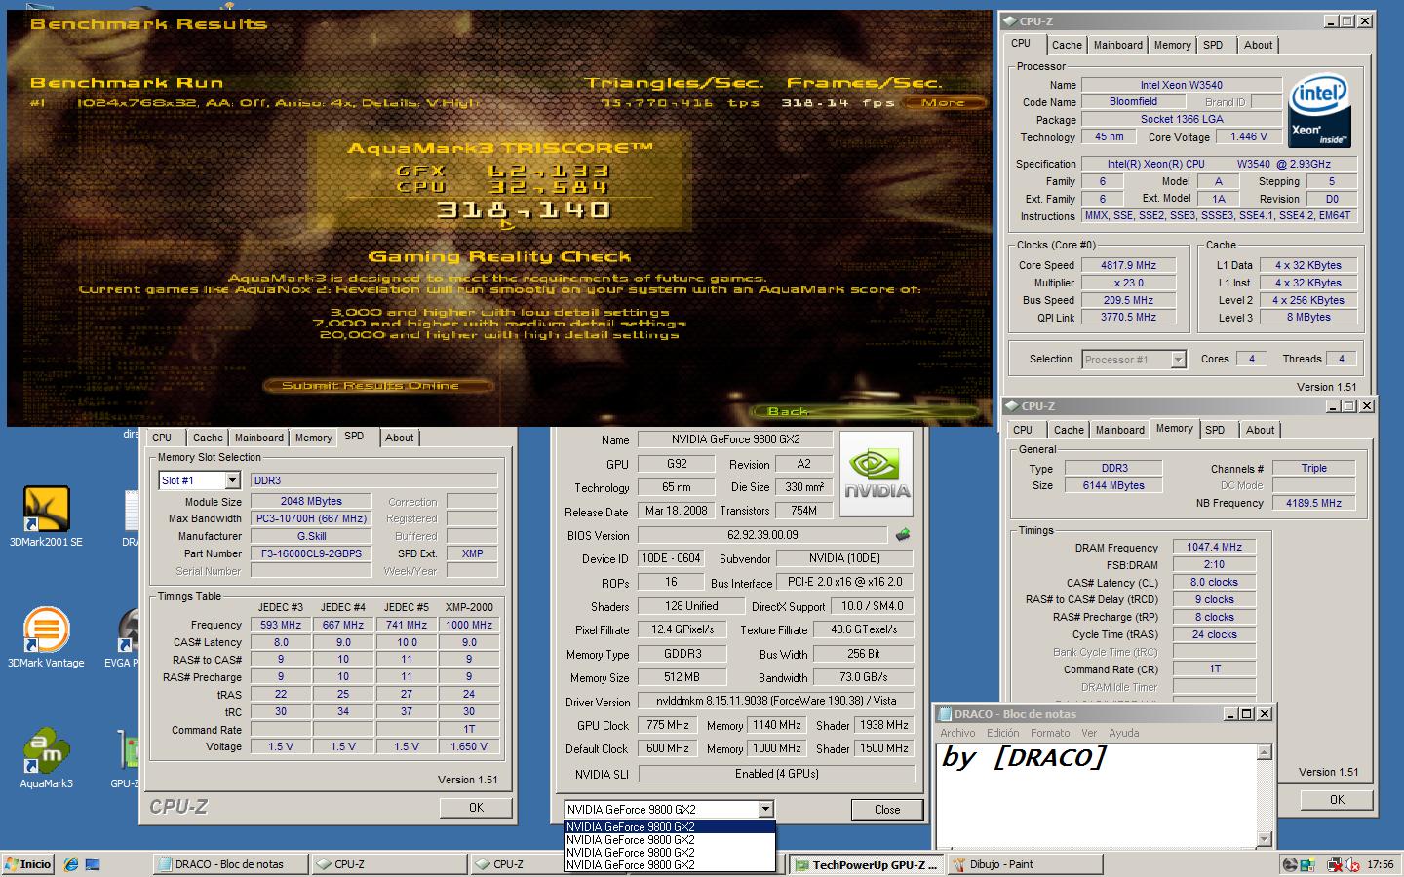Click the GPU Clock value 775 MHz
The width and height of the screenshot is (1404, 877).
(x=668, y=726)
